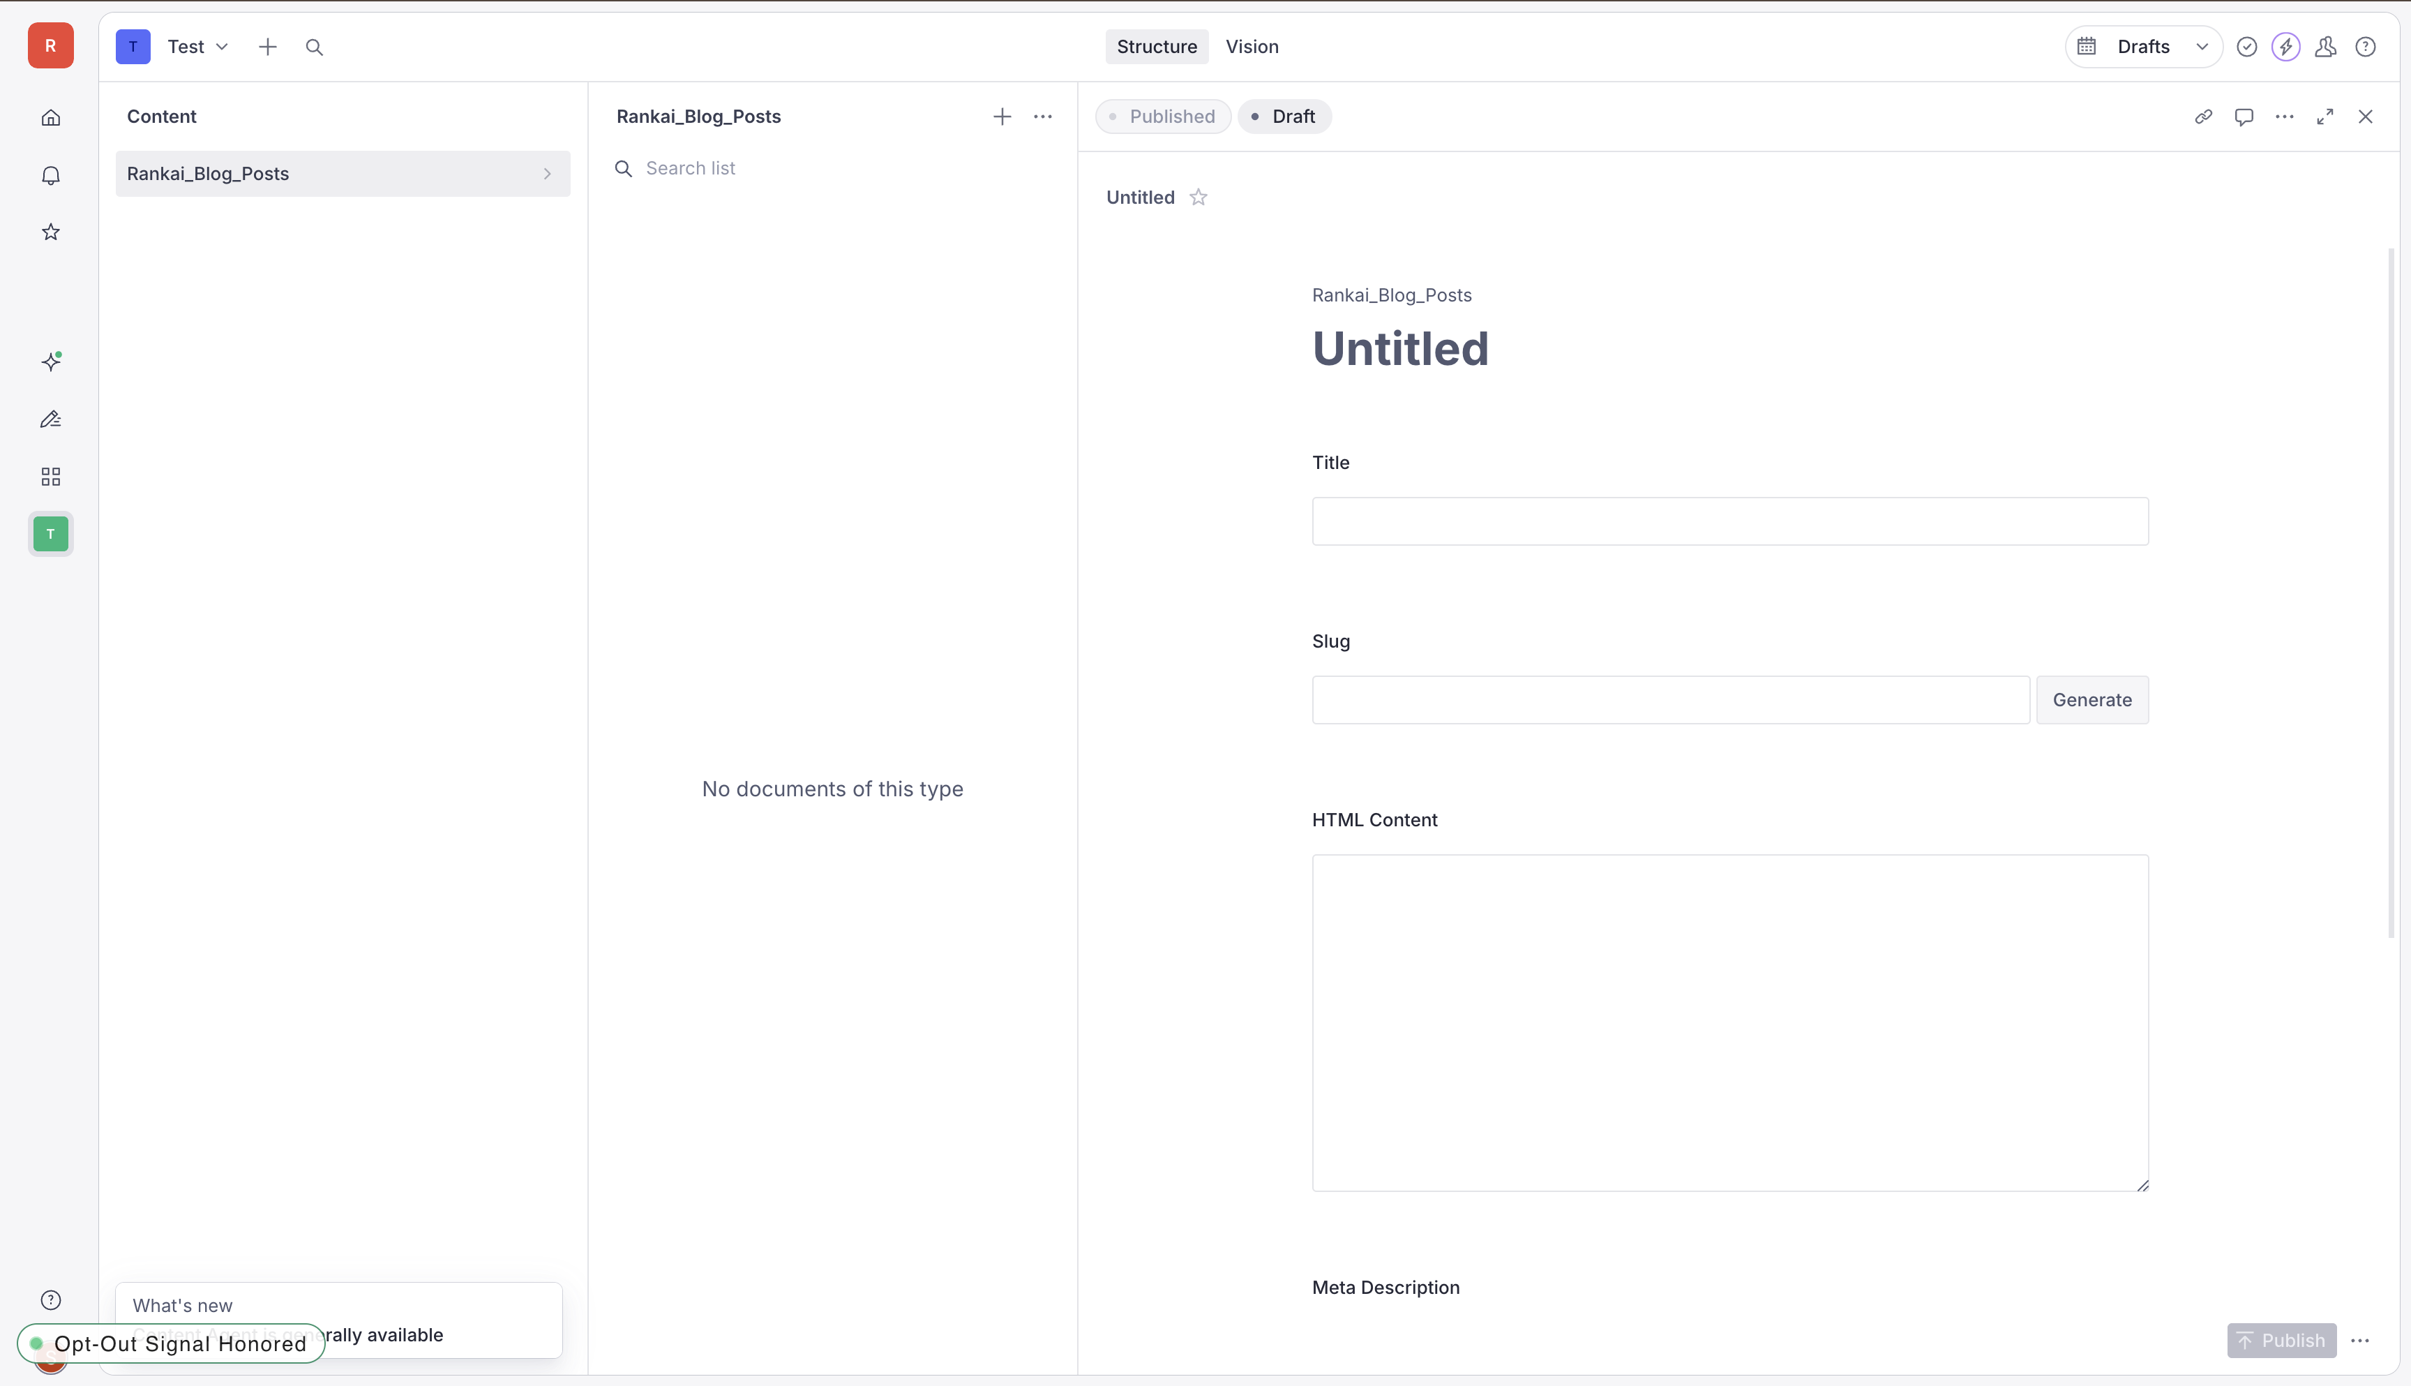Switch to the Draft version chip
2411x1386 pixels.
click(x=1284, y=116)
